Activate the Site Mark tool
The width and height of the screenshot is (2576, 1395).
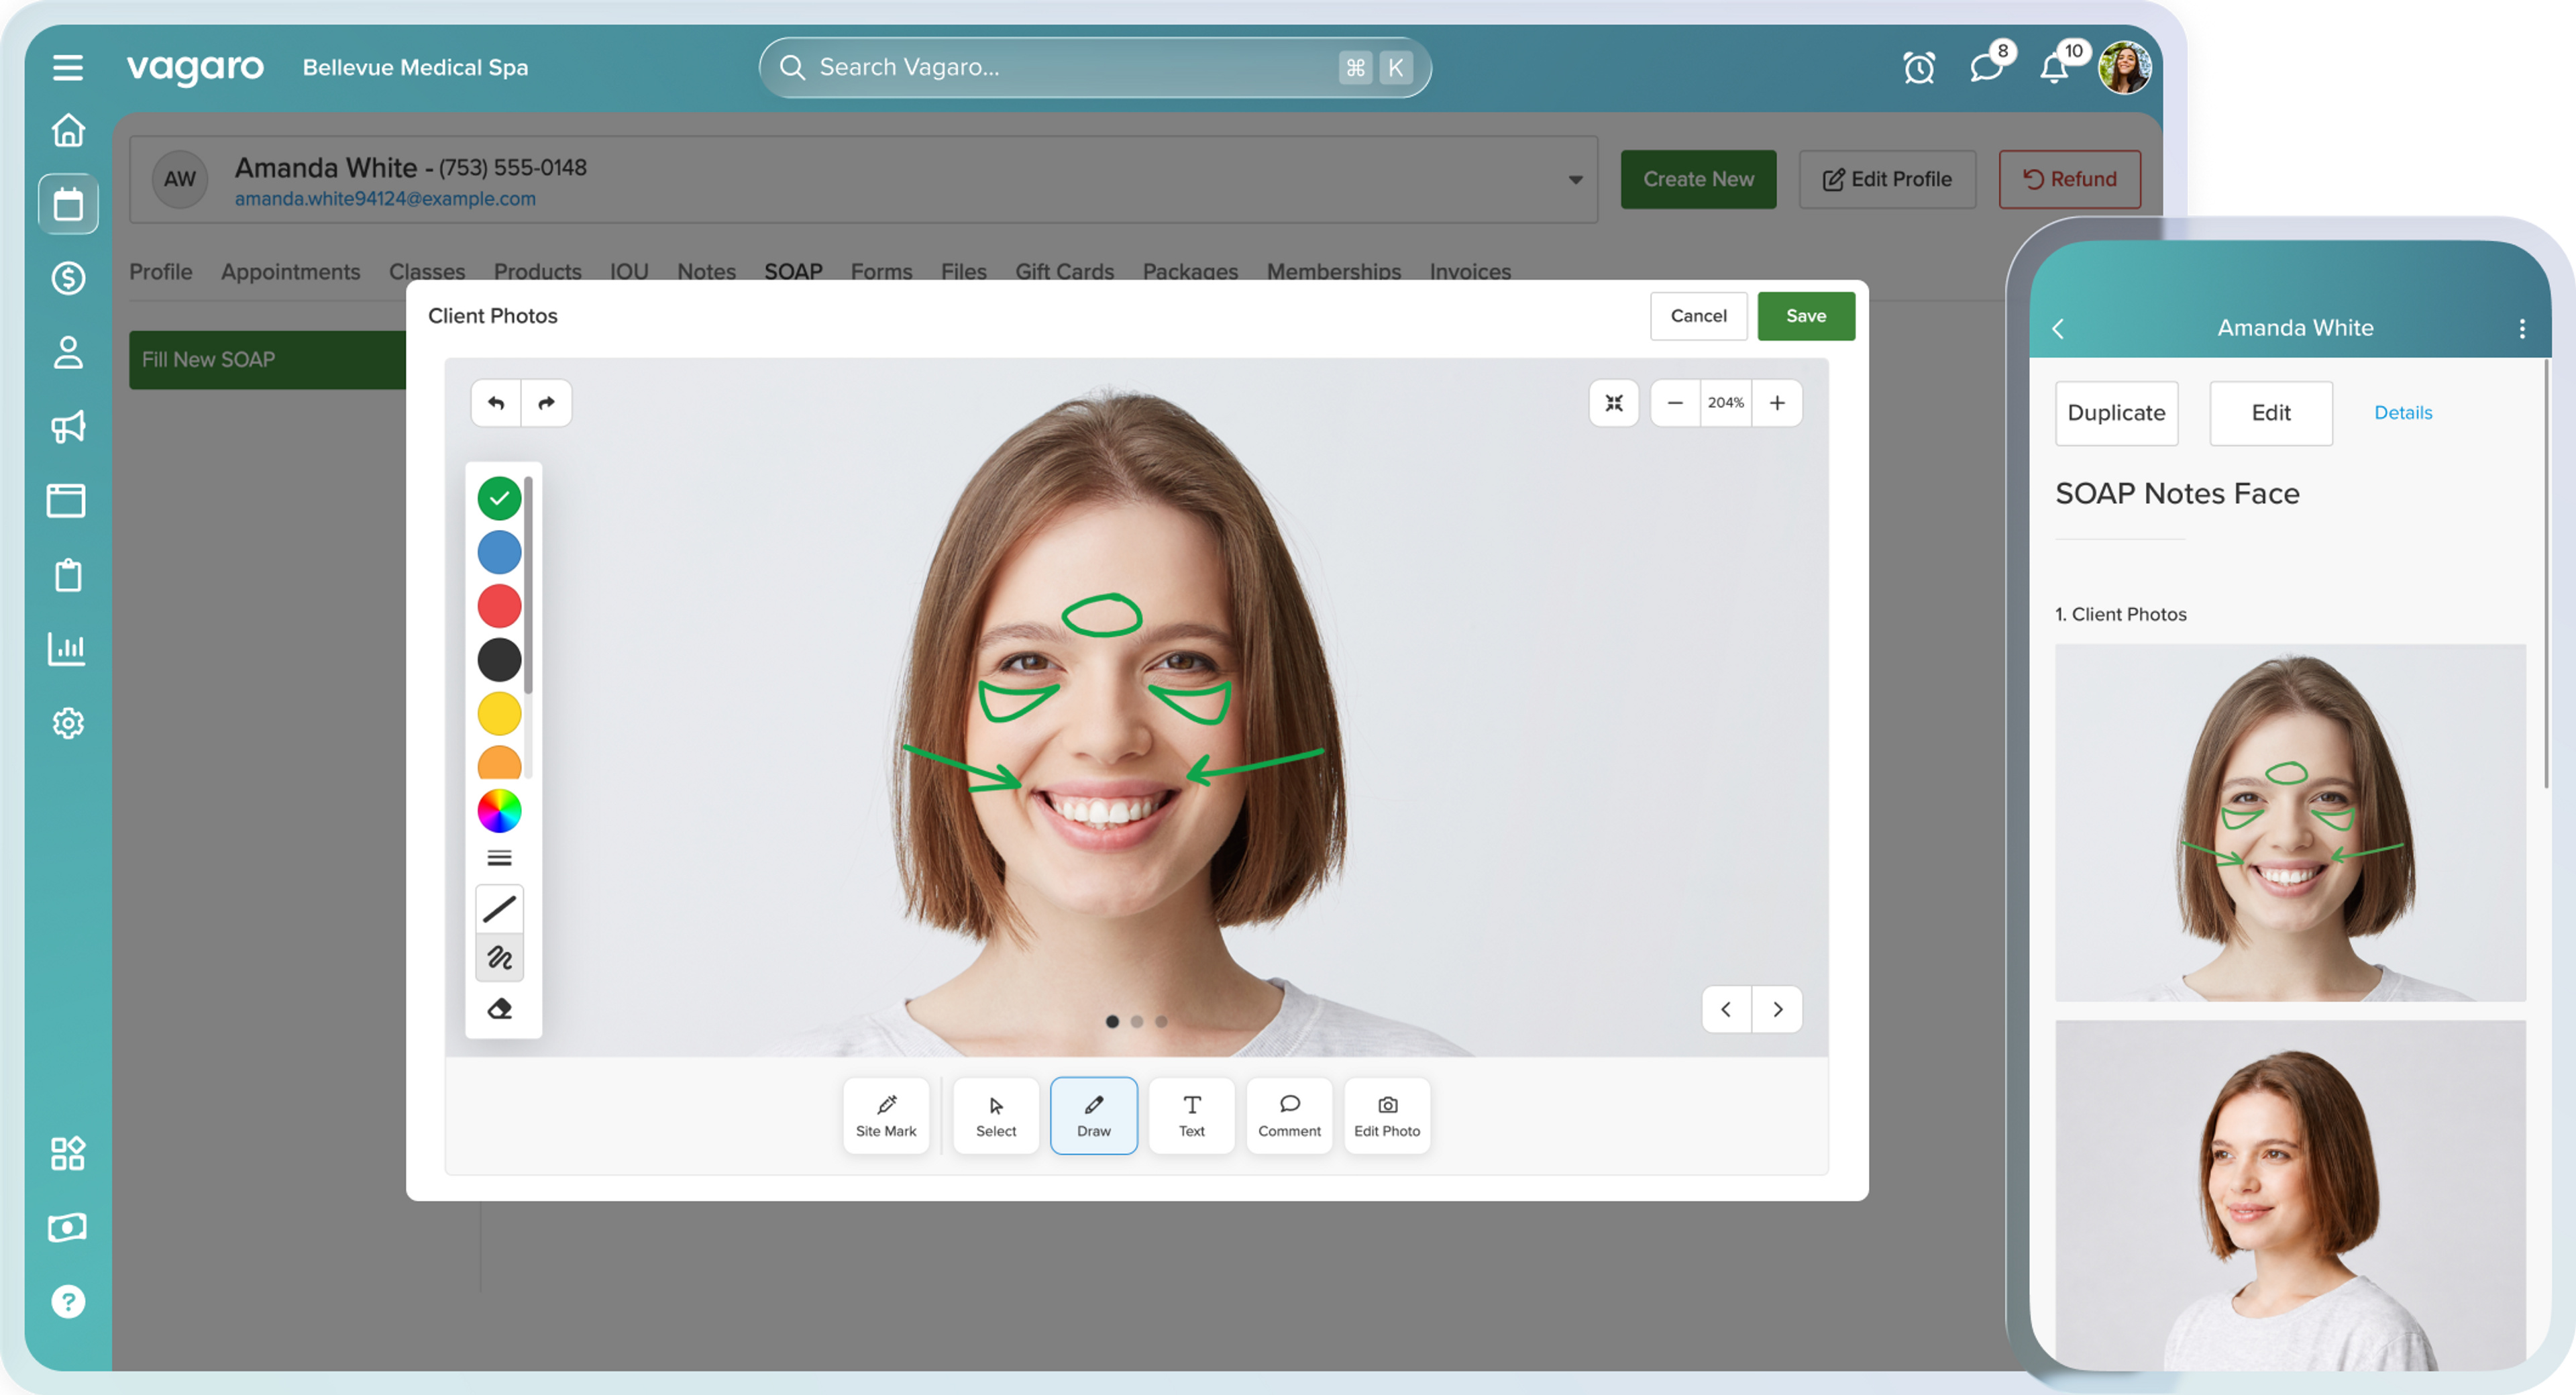point(886,1116)
